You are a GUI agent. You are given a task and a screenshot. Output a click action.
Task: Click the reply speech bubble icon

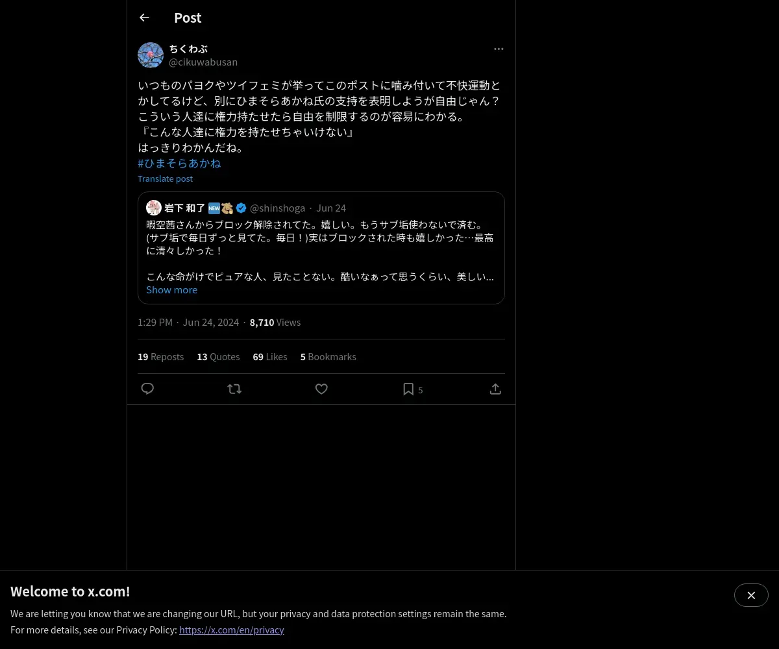[x=147, y=389]
